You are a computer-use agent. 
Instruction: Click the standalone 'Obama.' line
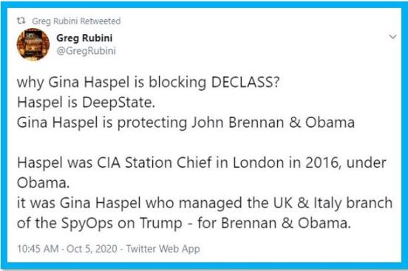pos(43,183)
